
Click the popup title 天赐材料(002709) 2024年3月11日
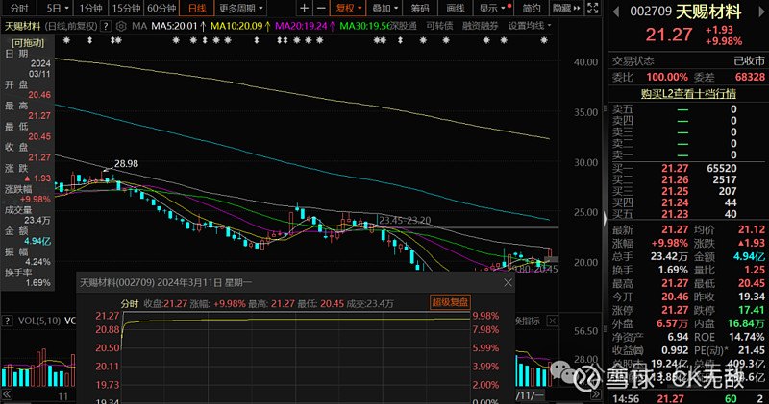click(165, 282)
